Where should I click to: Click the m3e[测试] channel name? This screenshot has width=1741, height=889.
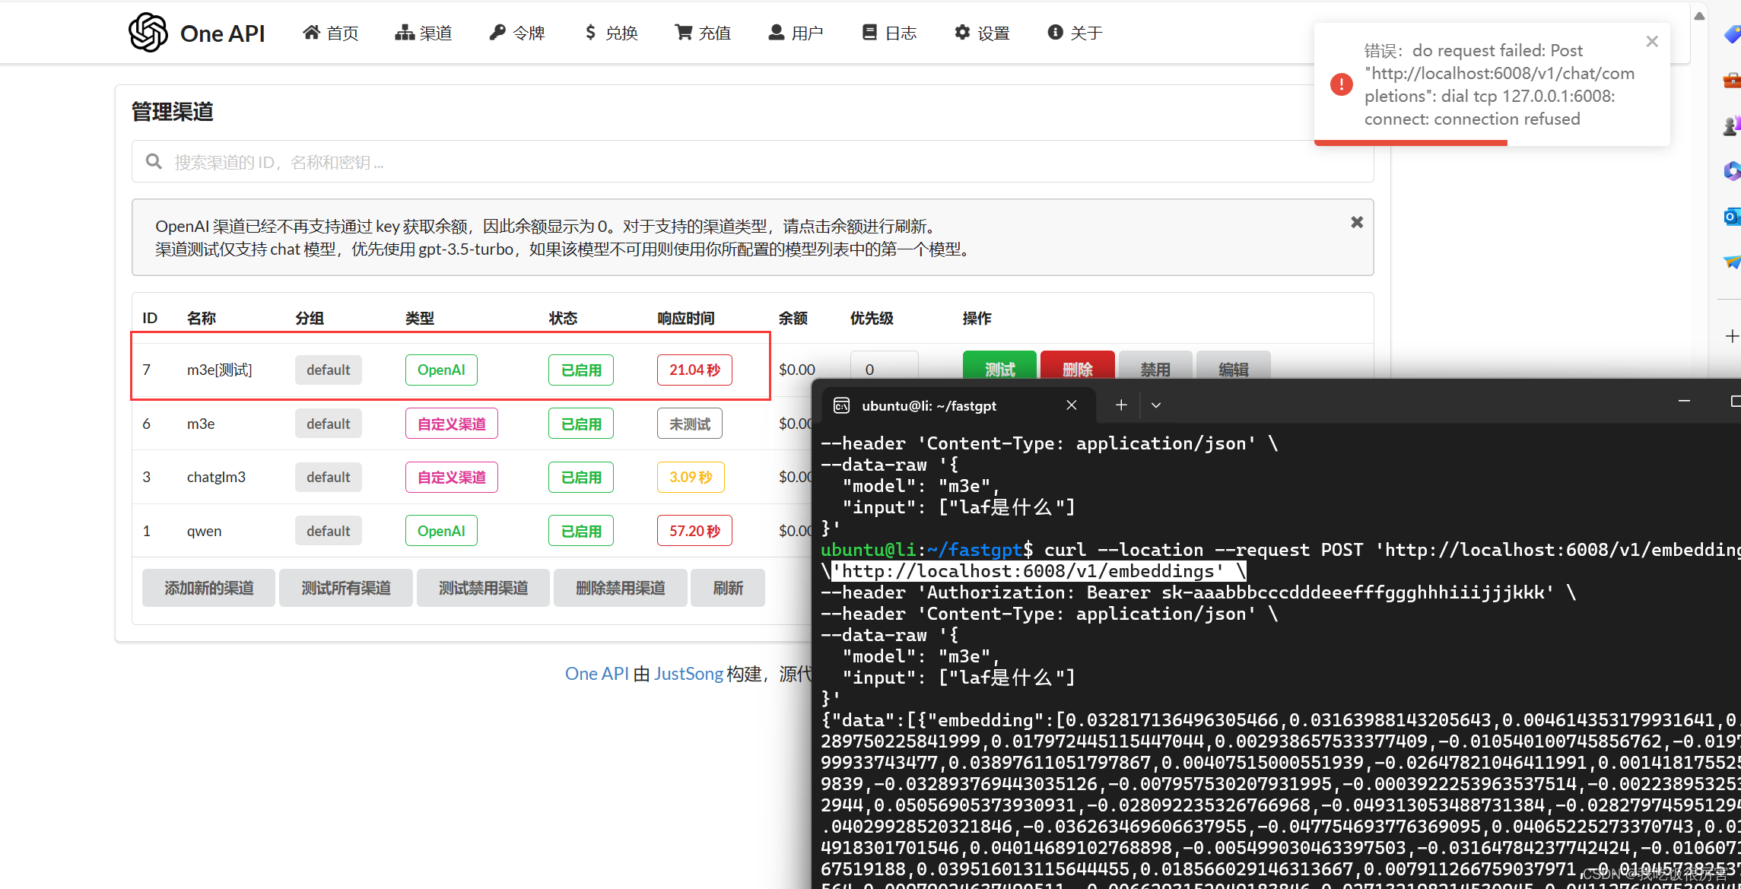click(220, 370)
